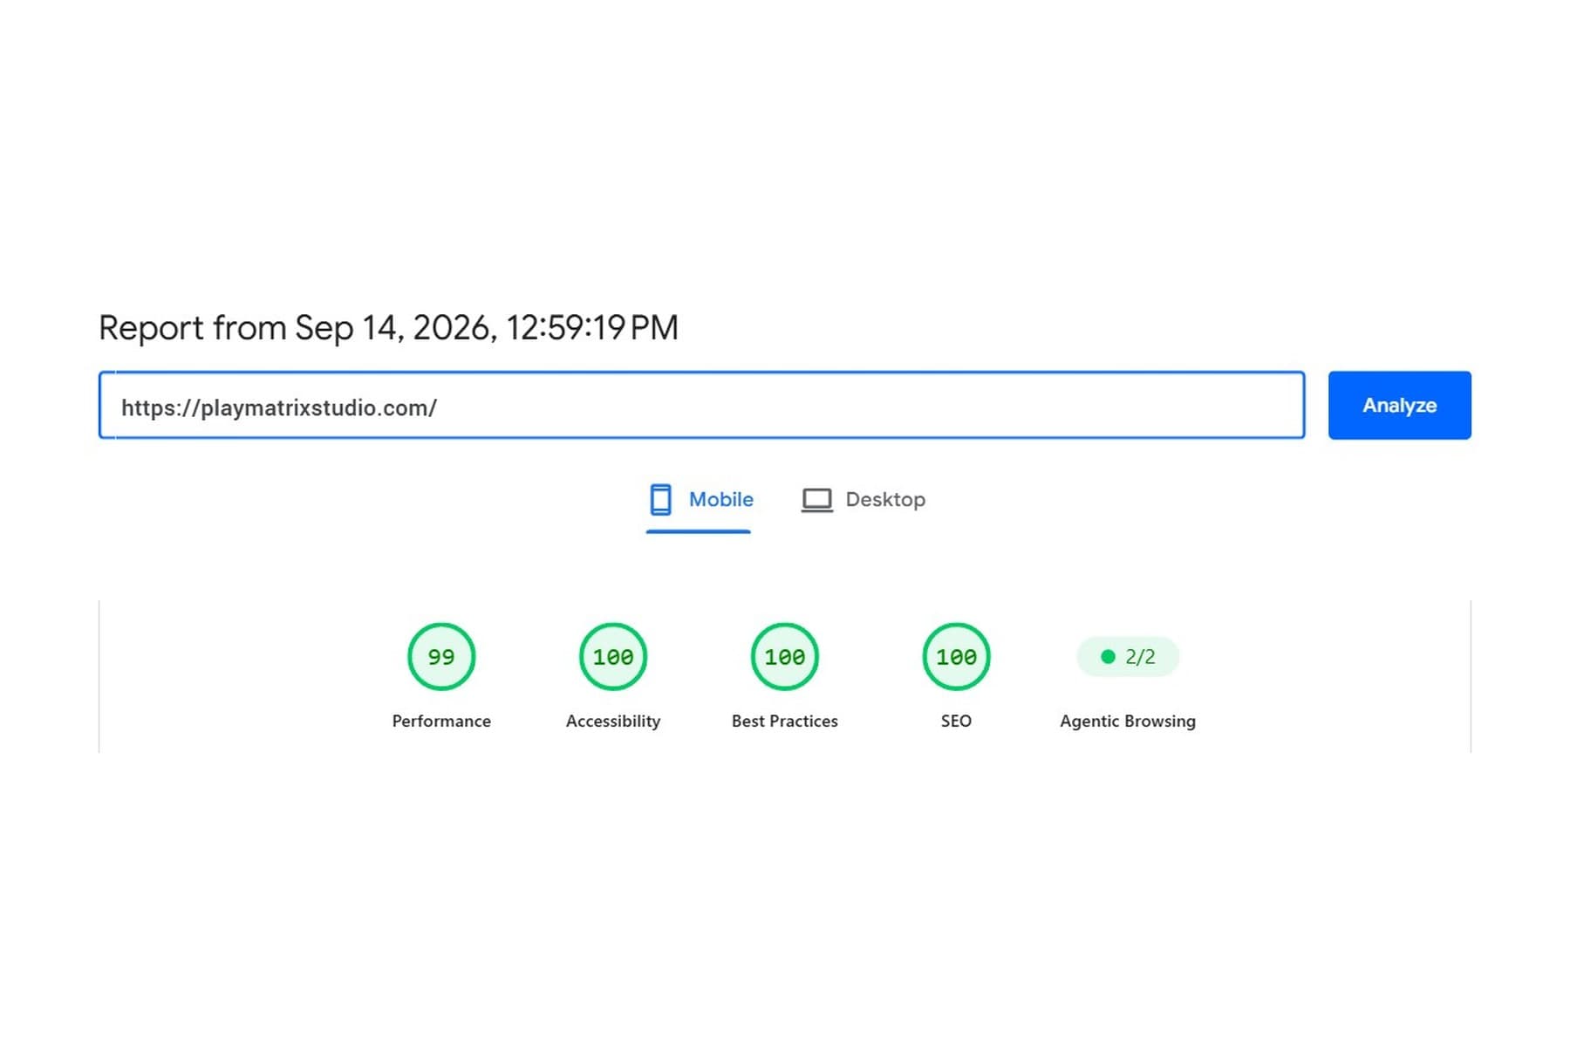Open the Performance score gauge showing 99
1570x1047 pixels.
pyautogui.click(x=441, y=656)
